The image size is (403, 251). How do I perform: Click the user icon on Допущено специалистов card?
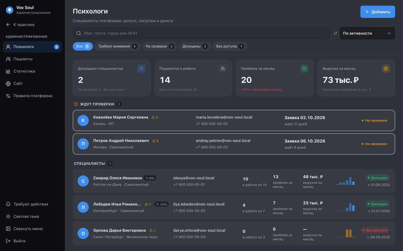pos(141,69)
